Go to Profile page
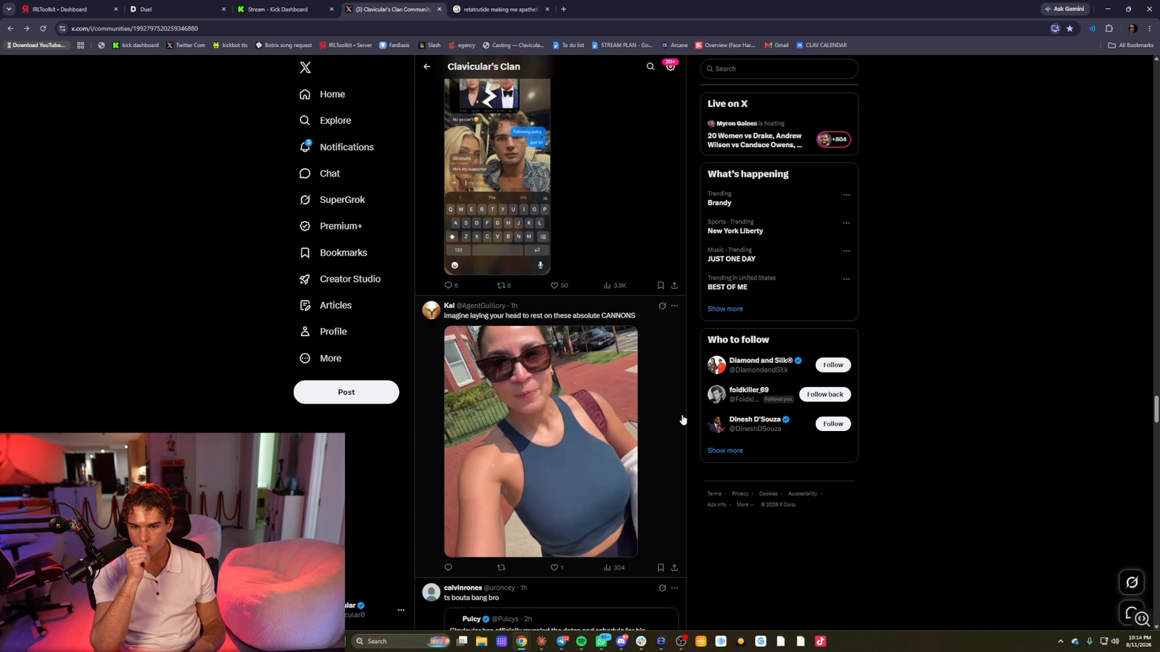Viewport: 1160px width, 652px height. pyautogui.click(x=323, y=332)
